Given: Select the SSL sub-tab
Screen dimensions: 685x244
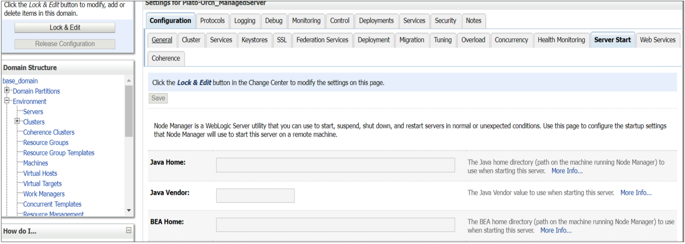Looking at the screenshot, I should [281, 40].
